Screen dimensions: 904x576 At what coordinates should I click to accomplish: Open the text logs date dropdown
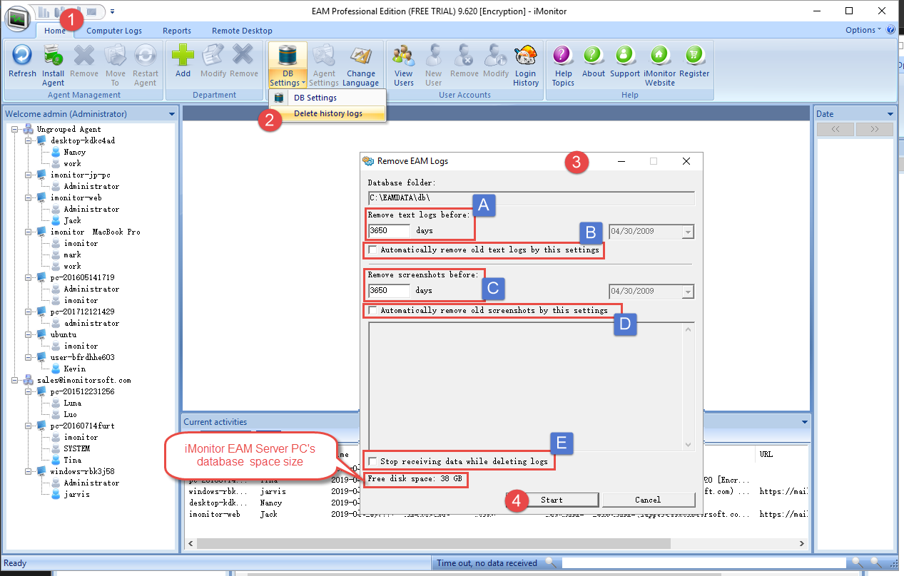[x=687, y=232]
